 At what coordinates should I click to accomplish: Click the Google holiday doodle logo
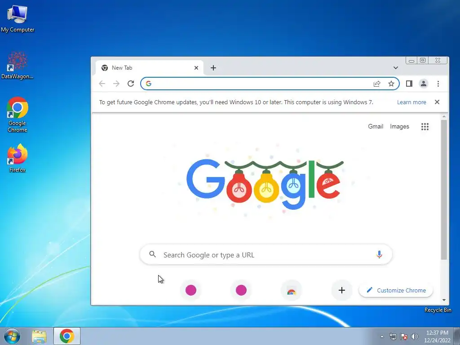tap(265, 184)
